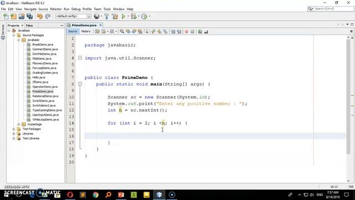Screen dimensions: 355x200
Task: Click the Open Project toolbar icon
Action: pos(22,16)
